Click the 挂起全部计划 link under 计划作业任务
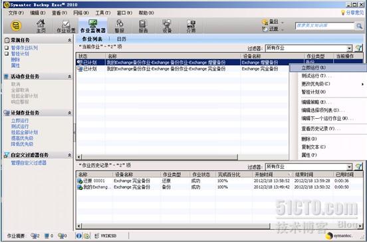Screen dimensions: 367x243 point(25,132)
